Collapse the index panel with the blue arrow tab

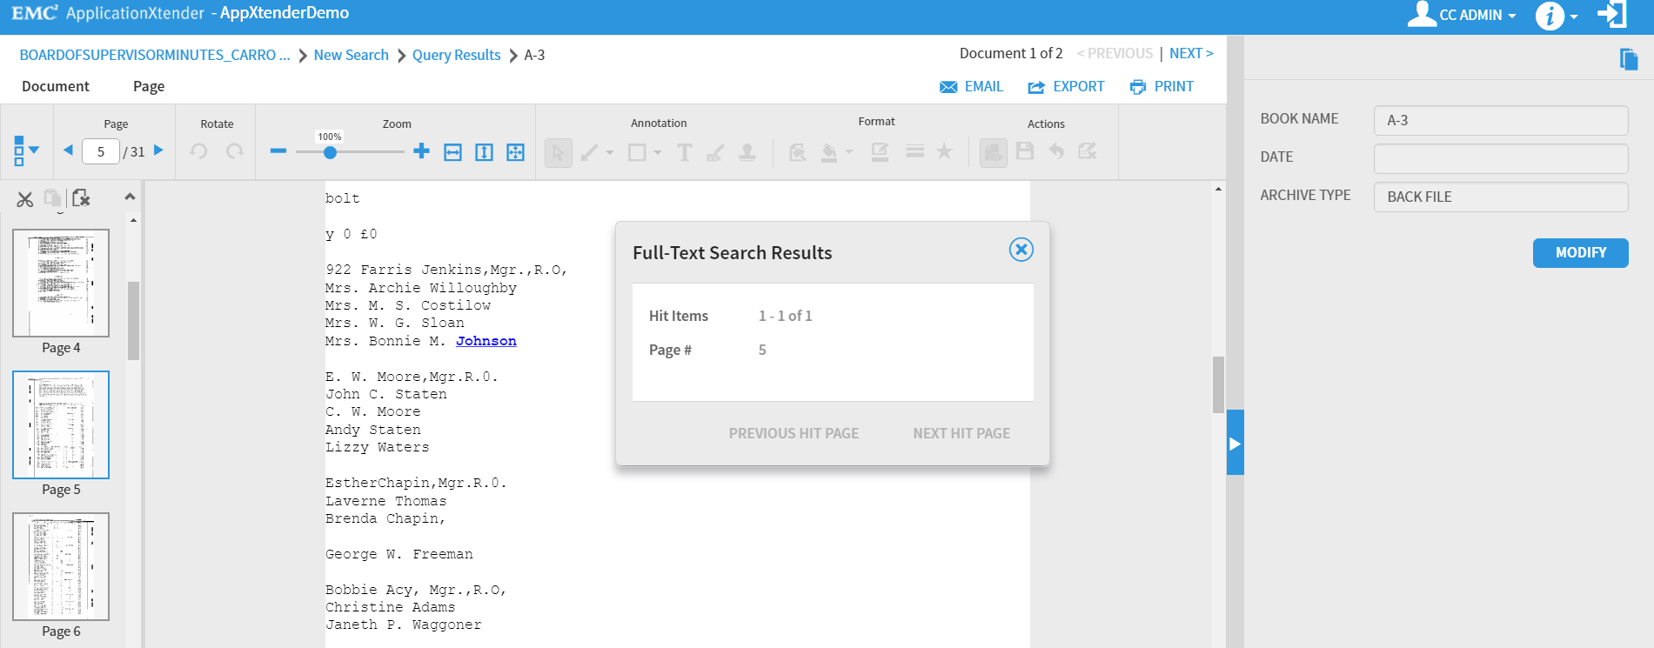coord(1235,443)
